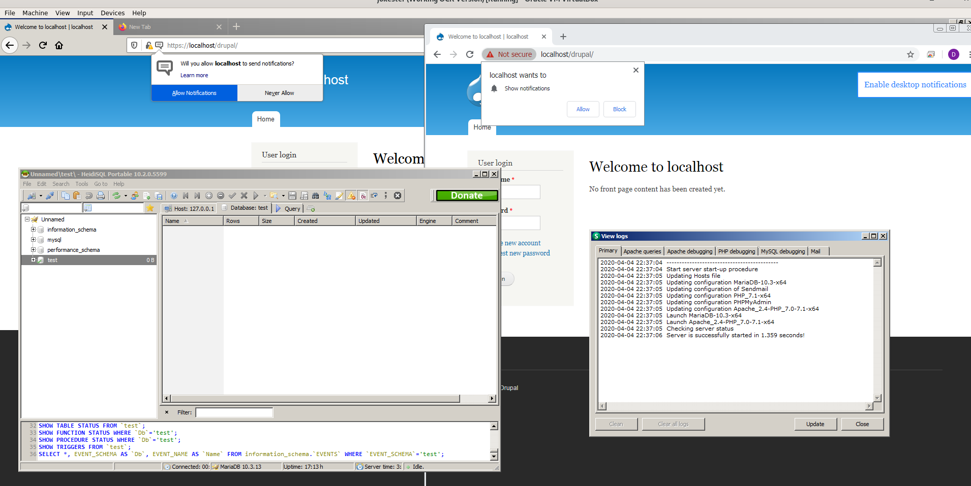Click gold star favorites icon in HeidiSQL

click(150, 208)
